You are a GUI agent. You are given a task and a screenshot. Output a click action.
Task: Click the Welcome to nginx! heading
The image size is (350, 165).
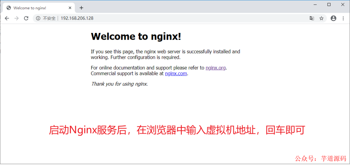[136, 36]
